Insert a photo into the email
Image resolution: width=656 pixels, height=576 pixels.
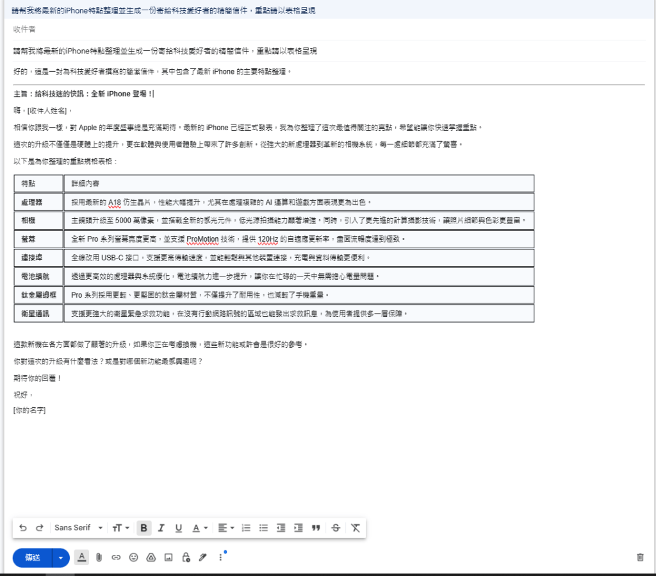click(x=168, y=557)
